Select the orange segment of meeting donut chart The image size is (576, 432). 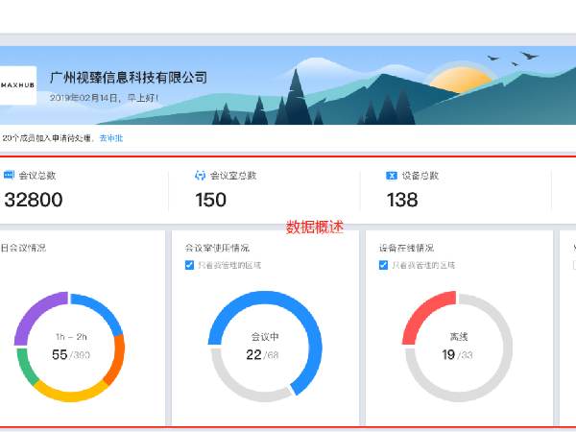coord(115,353)
